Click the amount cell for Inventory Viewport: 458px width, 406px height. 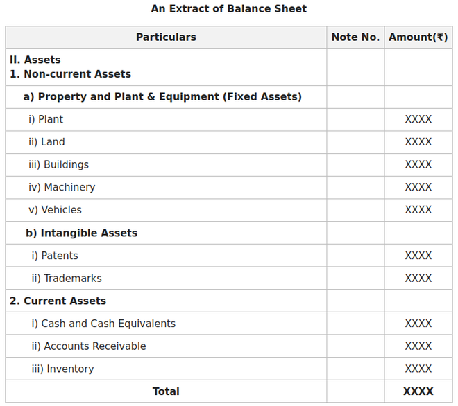(x=418, y=369)
